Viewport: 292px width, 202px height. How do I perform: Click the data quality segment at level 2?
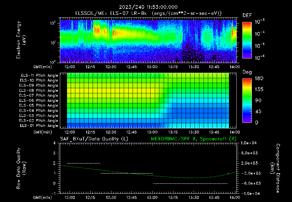[84, 163]
